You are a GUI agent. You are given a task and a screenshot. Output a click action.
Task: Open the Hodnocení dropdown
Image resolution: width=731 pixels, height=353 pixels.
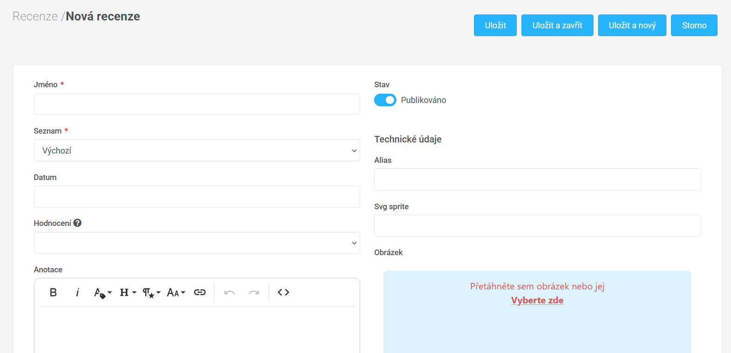click(197, 243)
